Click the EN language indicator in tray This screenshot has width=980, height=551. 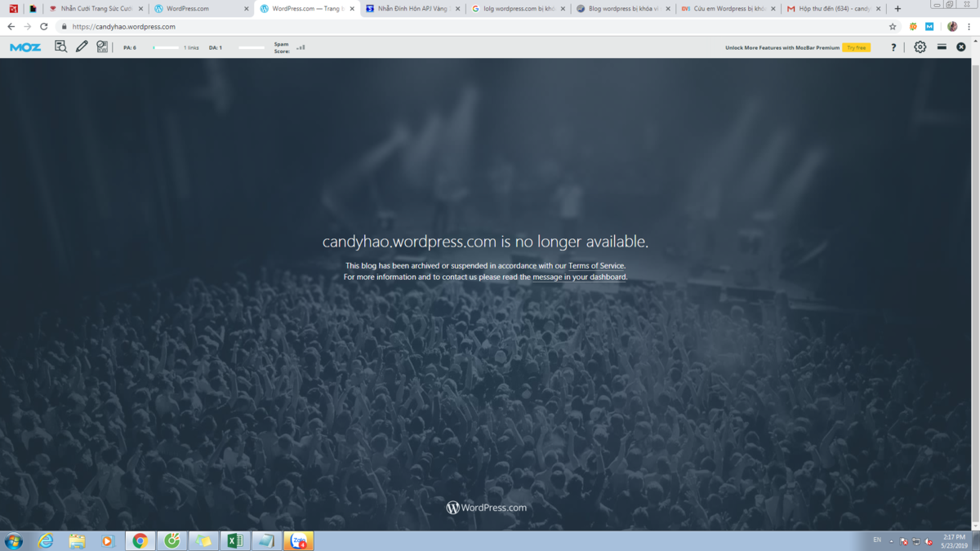pyautogui.click(x=877, y=540)
